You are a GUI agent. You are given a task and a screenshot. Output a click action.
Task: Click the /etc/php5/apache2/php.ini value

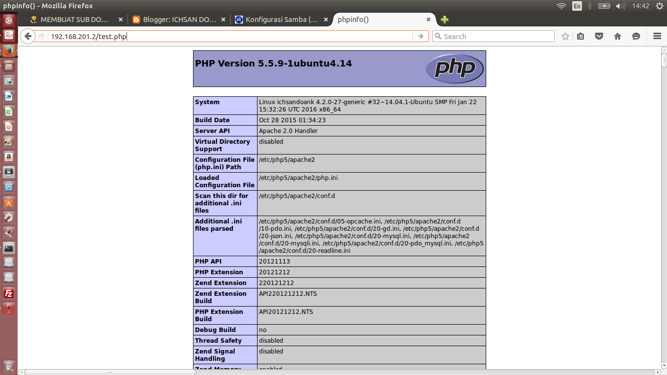point(298,177)
